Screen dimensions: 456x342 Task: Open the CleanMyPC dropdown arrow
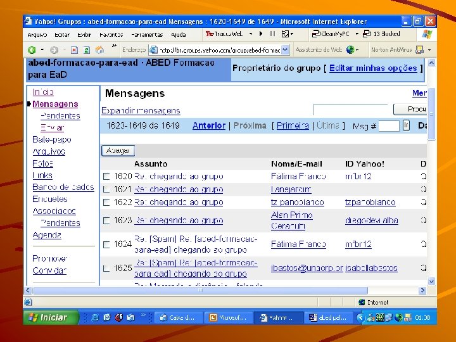(357, 34)
